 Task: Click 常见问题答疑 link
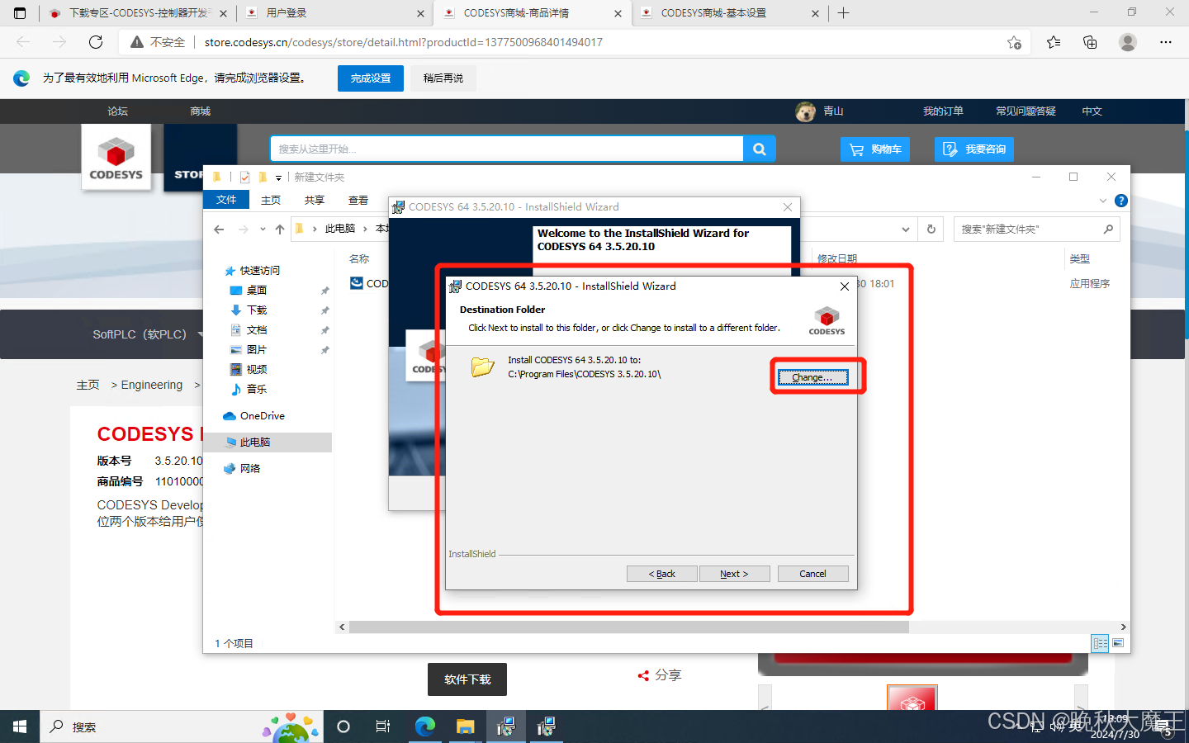click(x=1026, y=111)
